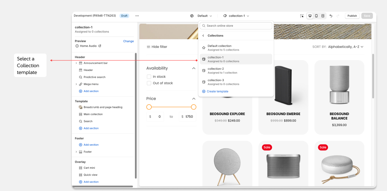Click the undo arrow icon

tap(331, 16)
